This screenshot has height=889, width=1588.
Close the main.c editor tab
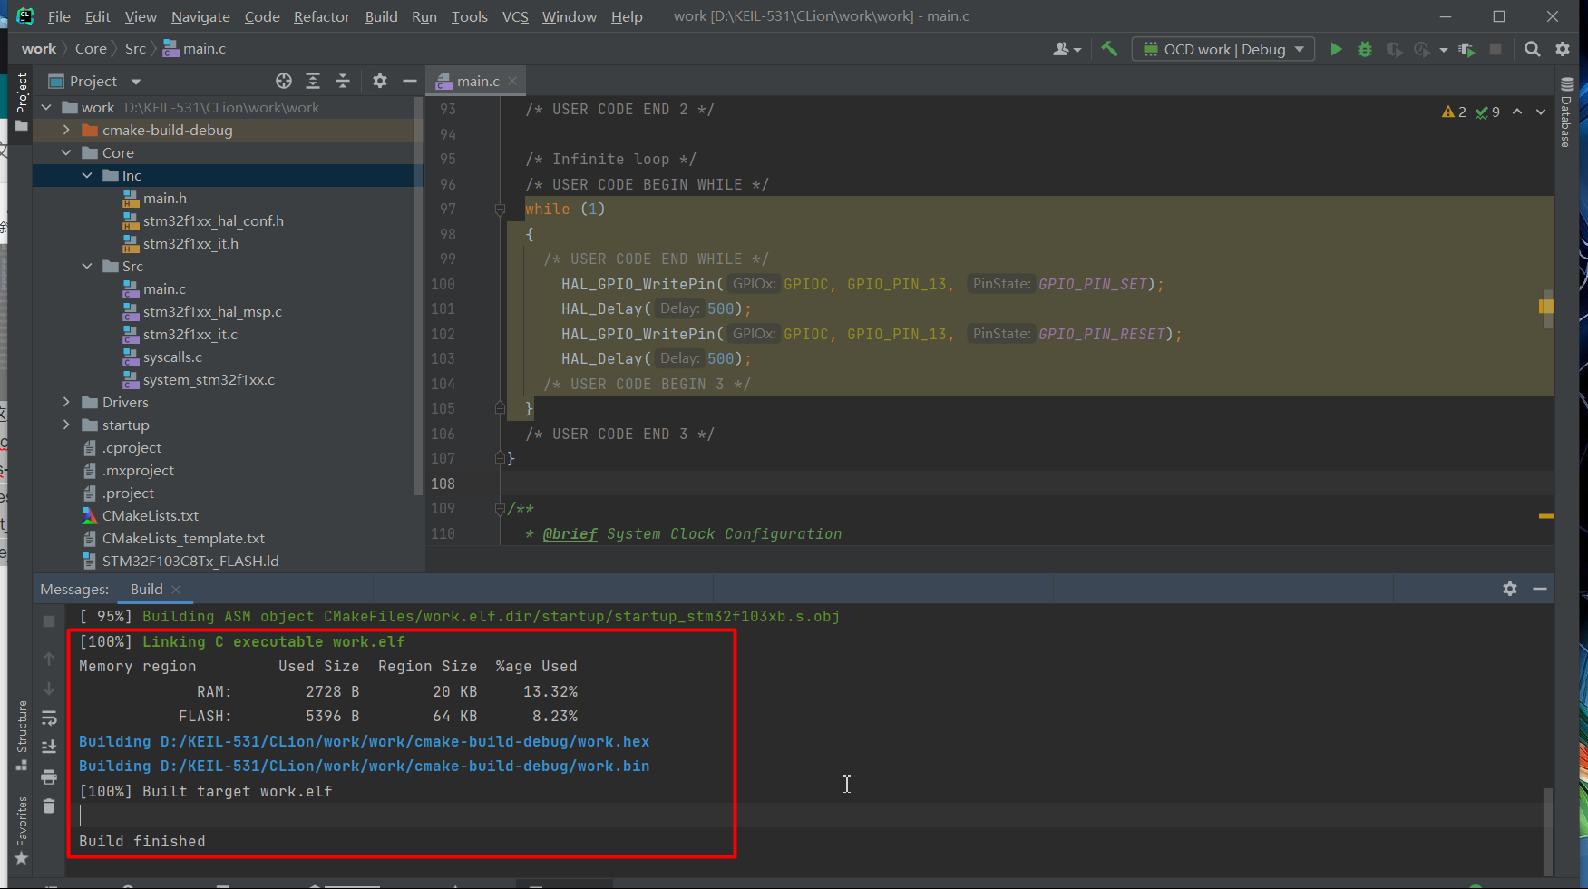512,81
